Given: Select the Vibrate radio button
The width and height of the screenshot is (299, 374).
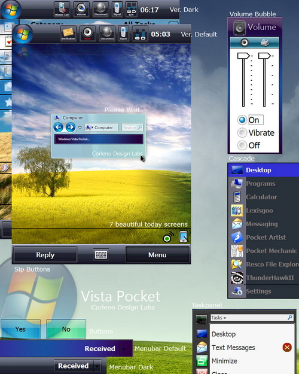Looking at the screenshot, I should (242, 133).
